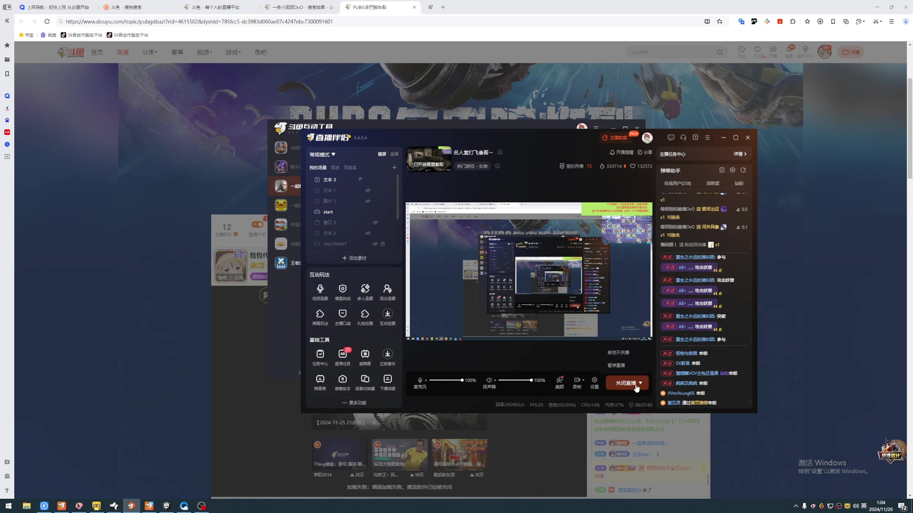Open 场景切换器 tool icon
913x513 pixels.
365,382
